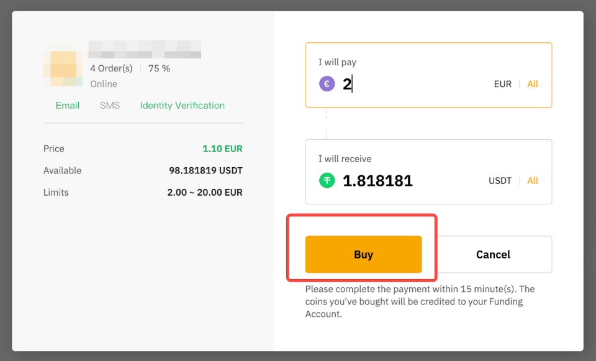Open the blurred seller username
The height and width of the screenshot is (361, 596).
coord(145,49)
